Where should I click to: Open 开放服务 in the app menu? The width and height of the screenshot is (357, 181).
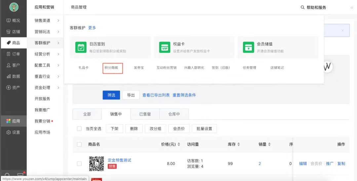click(42, 99)
